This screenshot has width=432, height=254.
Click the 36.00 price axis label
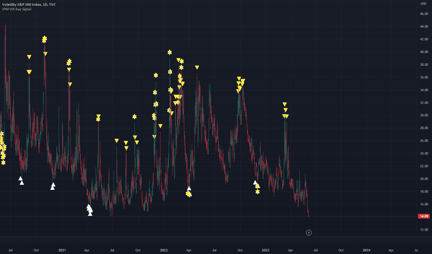(424, 77)
